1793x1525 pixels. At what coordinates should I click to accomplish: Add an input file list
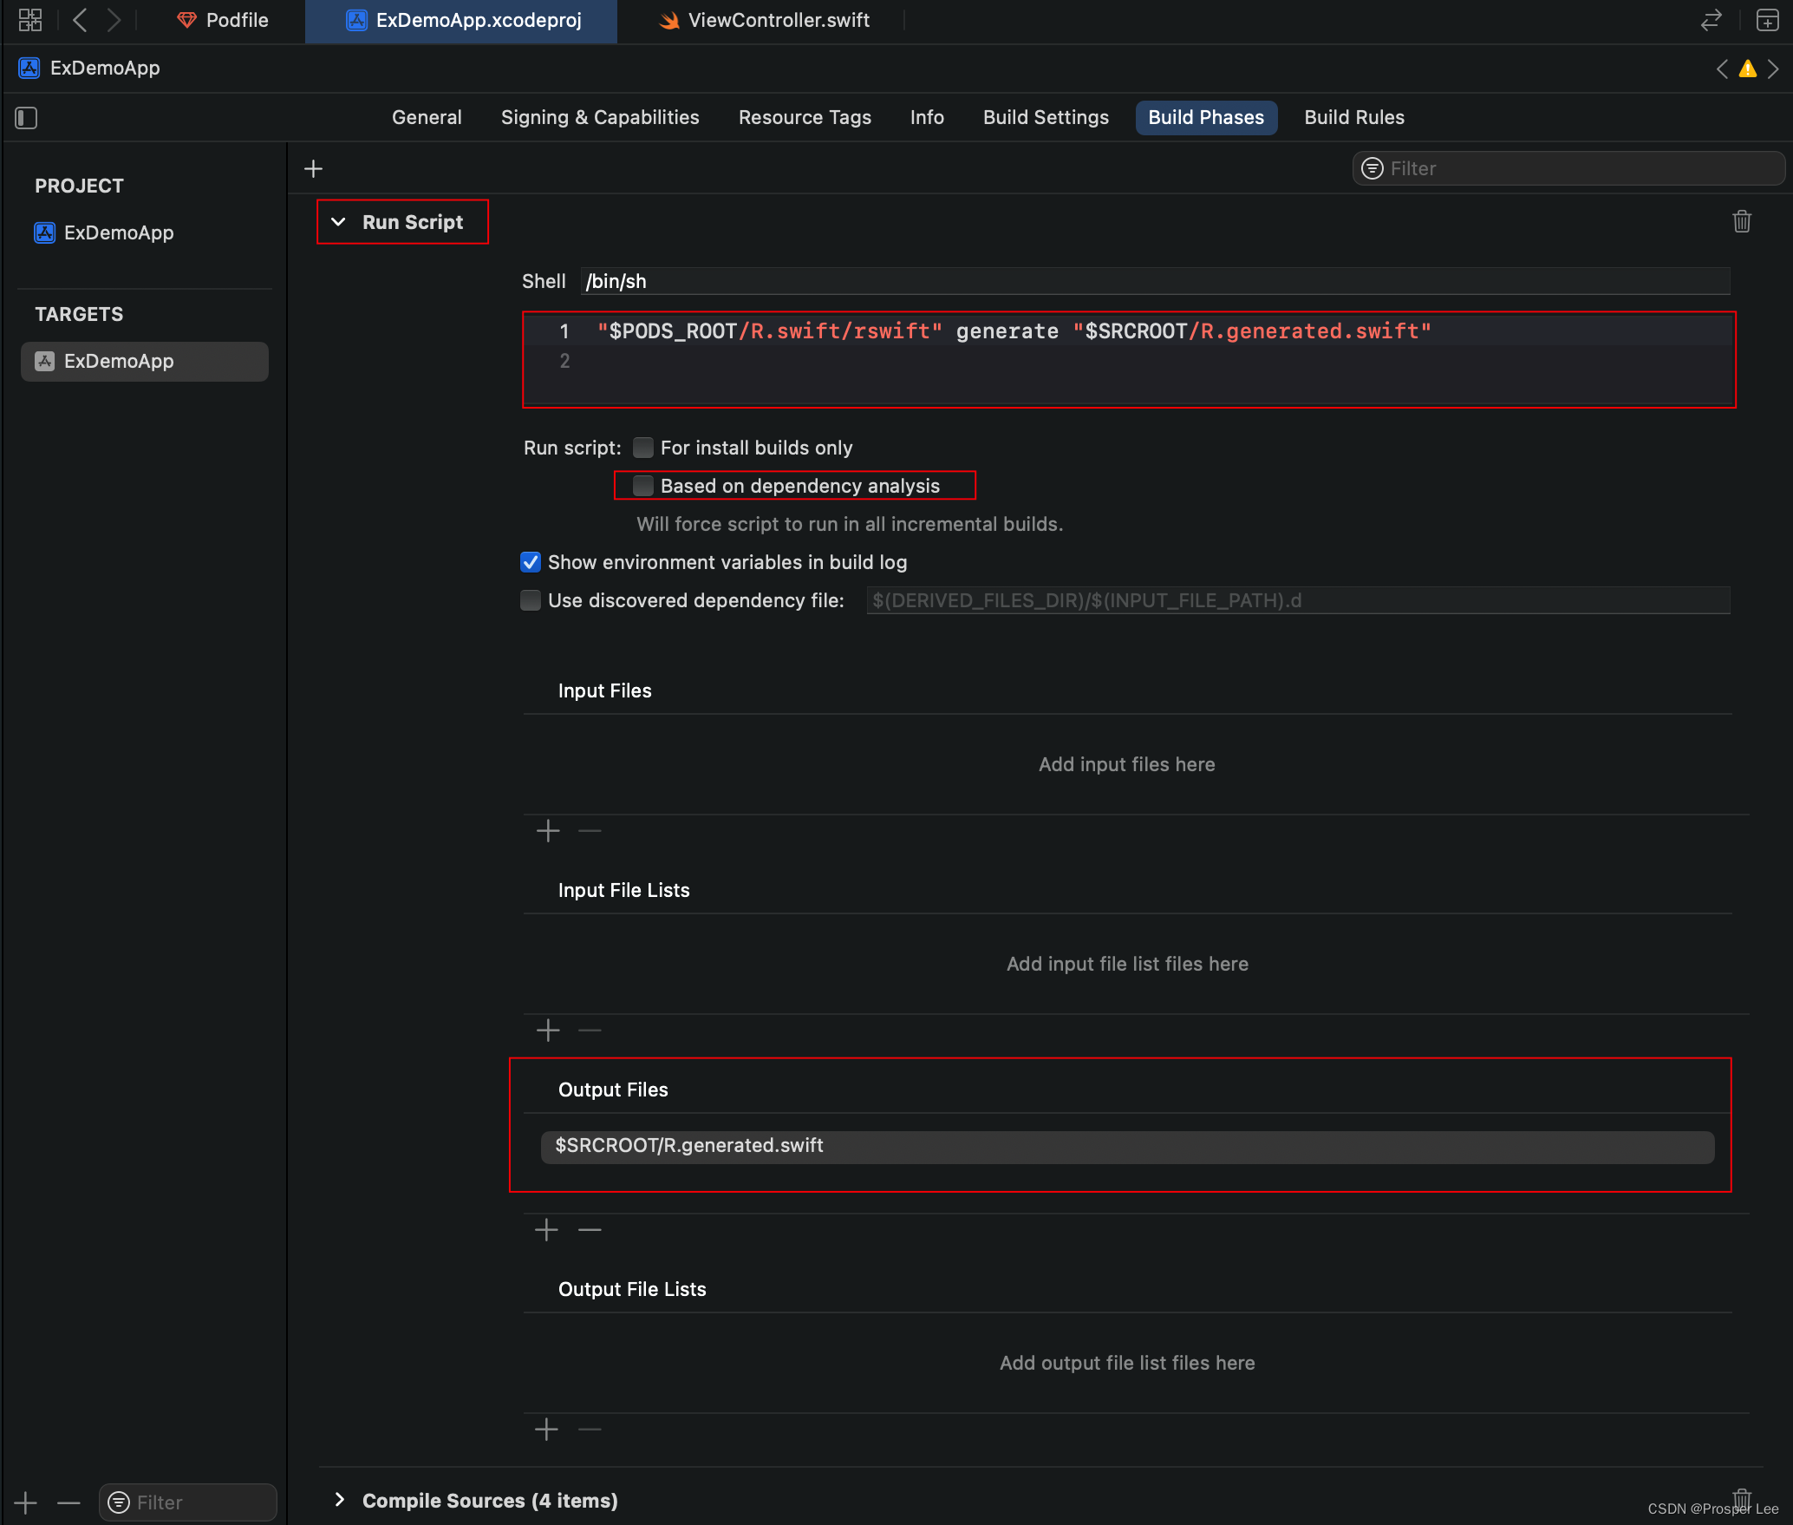click(548, 1031)
